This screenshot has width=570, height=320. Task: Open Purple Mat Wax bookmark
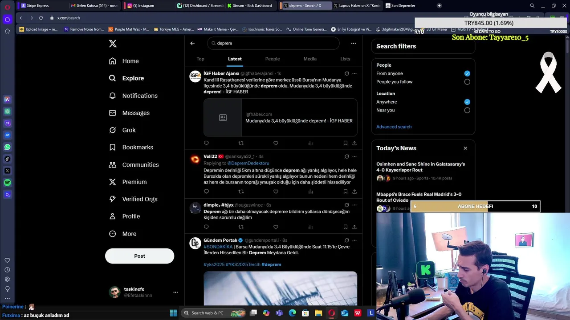(x=129, y=29)
